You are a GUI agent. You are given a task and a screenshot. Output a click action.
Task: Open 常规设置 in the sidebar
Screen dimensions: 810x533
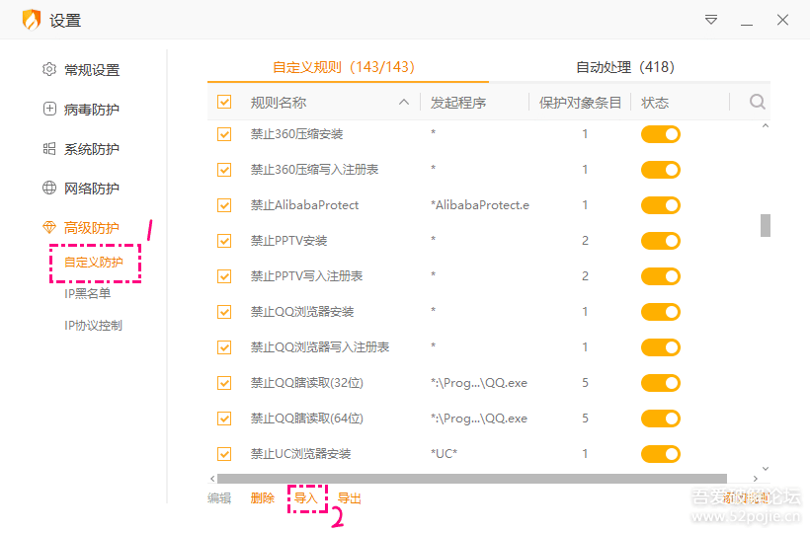(92, 70)
